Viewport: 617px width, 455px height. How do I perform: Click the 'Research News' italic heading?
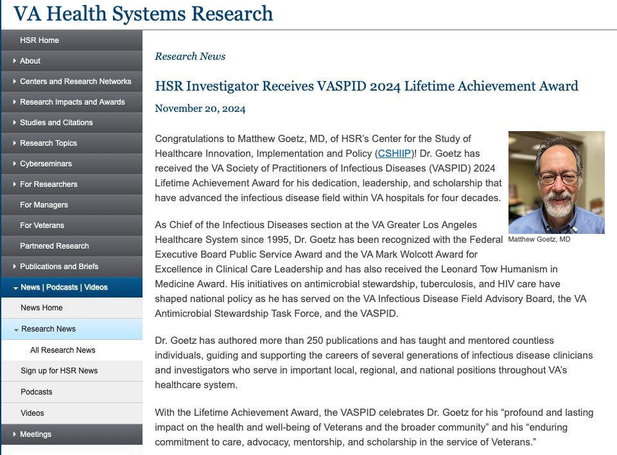190,57
